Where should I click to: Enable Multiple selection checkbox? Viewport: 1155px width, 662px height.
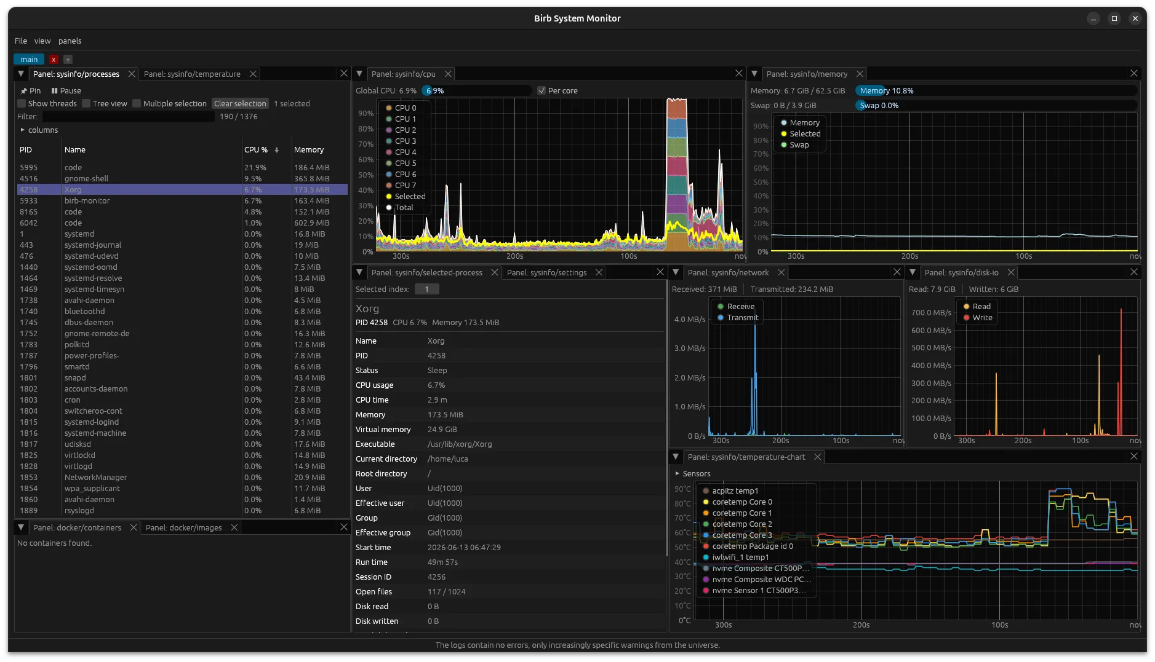click(x=137, y=103)
